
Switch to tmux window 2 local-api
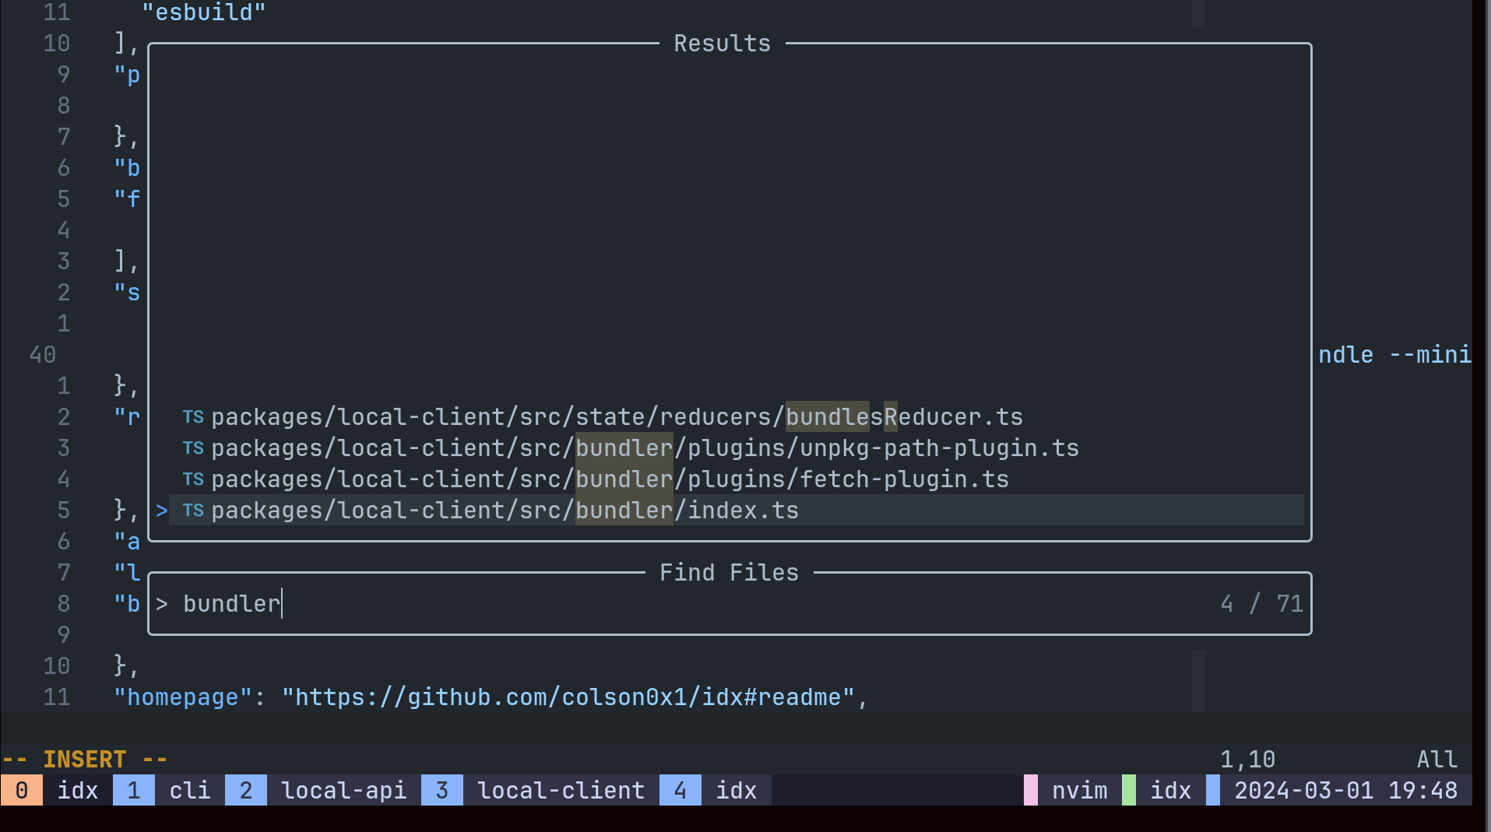coord(323,790)
